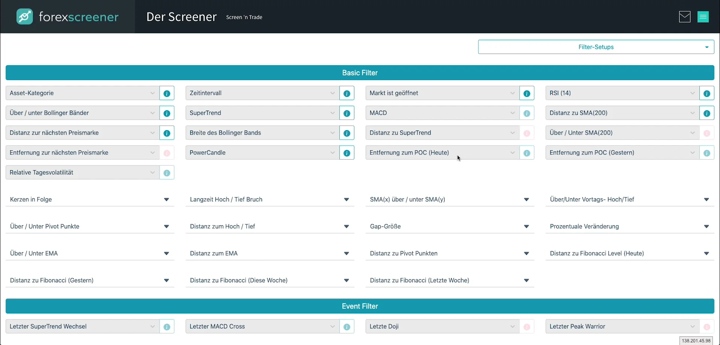Show info for RSI (14) filter
Screen dimensions: 720x345
(x=707, y=93)
